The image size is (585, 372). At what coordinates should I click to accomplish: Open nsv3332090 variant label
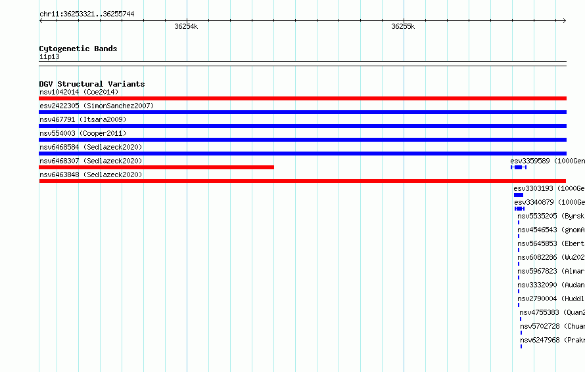click(x=551, y=285)
